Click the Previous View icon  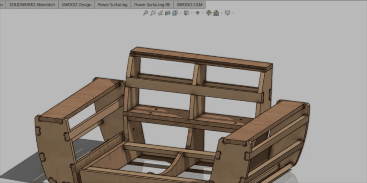[x=161, y=13]
